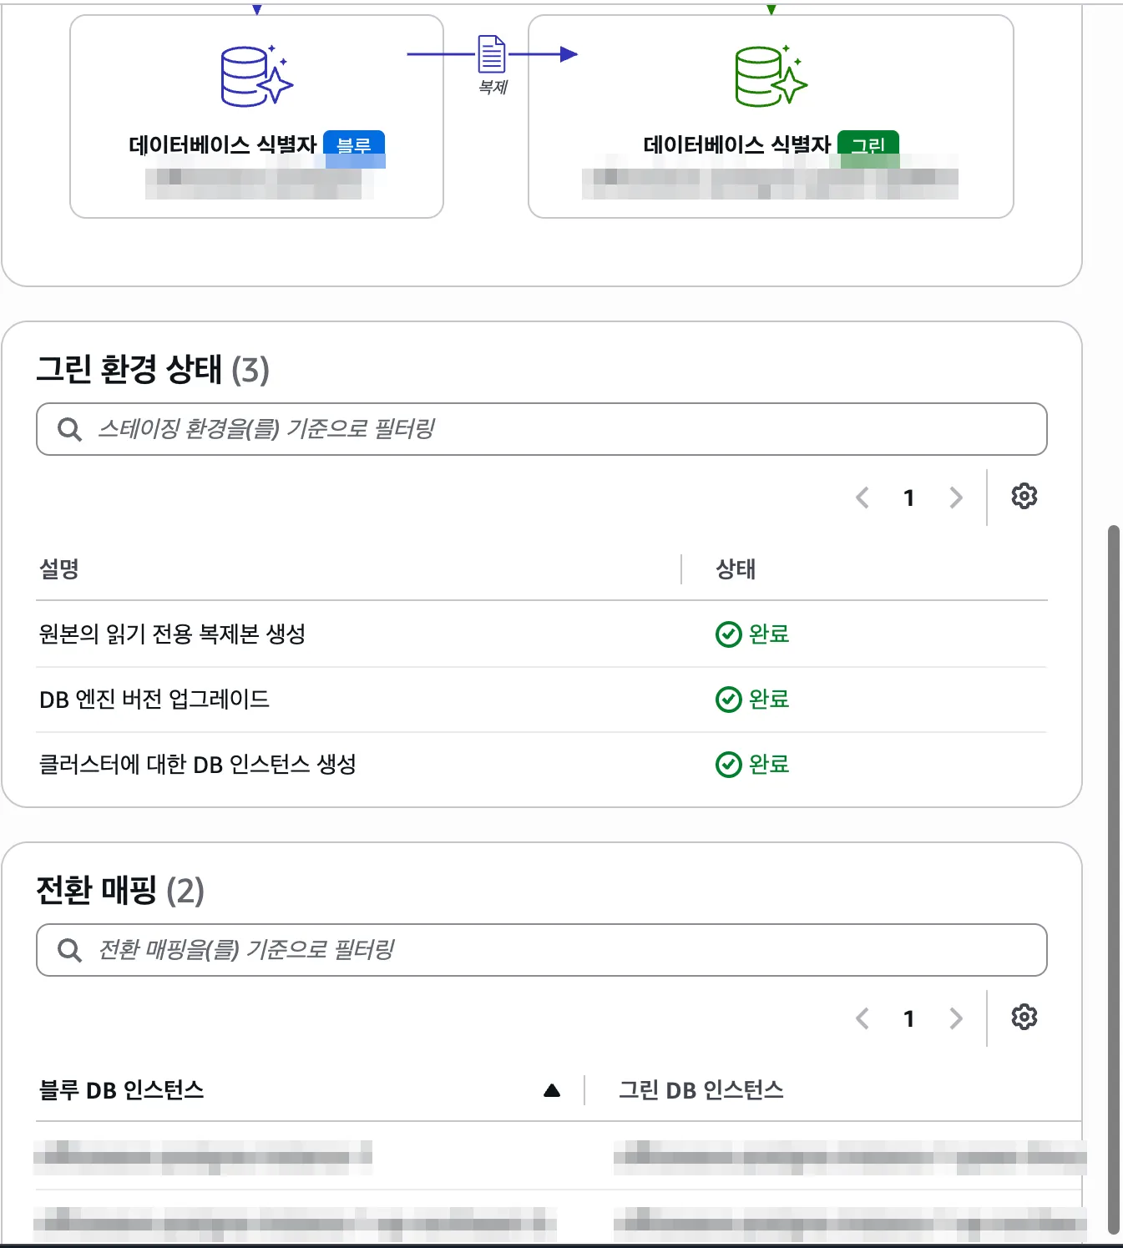Click completed status icon for cluster DB instance creation
1123x1248 pixels.
729,765
